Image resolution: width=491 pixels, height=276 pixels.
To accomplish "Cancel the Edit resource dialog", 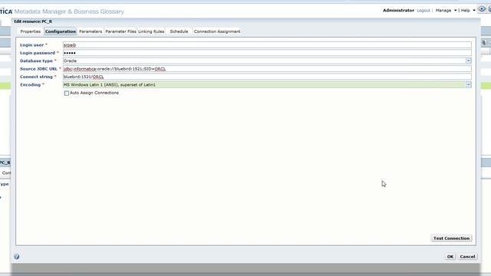I will click(x=467, y=257).
